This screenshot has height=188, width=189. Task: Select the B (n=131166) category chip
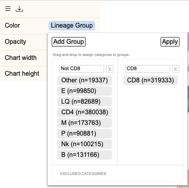click(84, 155)
